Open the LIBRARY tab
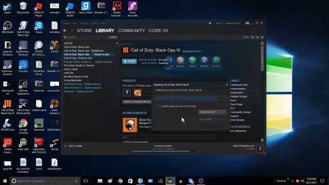The height and width of the screenshot is (185, 329). click(105, 31)
